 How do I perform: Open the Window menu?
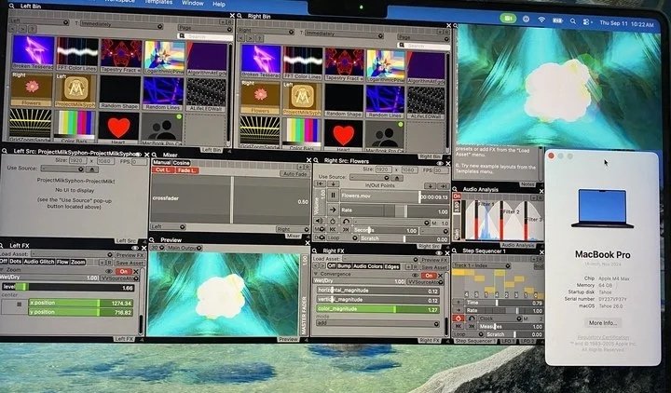(193, 3)
